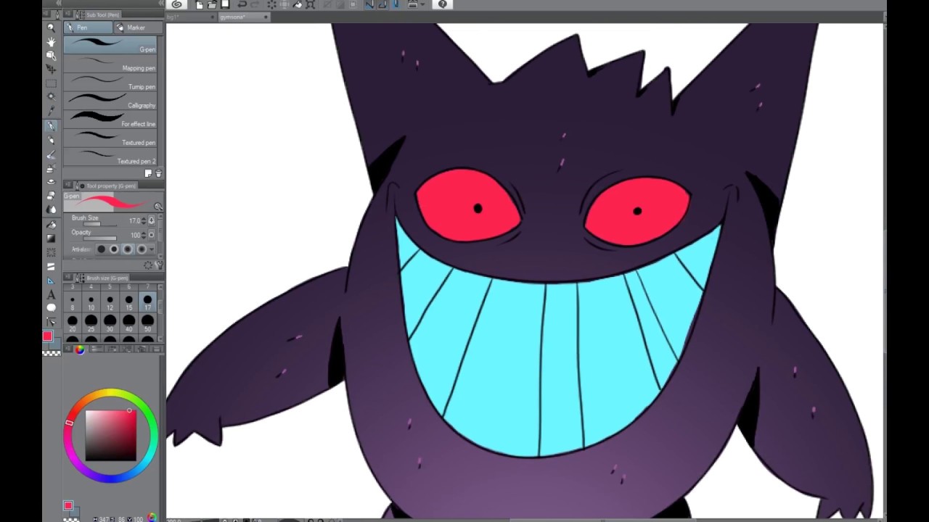This screenshot has width=929, height=522.
Task: Select the Gradient tool
Action: click(51, 238)
